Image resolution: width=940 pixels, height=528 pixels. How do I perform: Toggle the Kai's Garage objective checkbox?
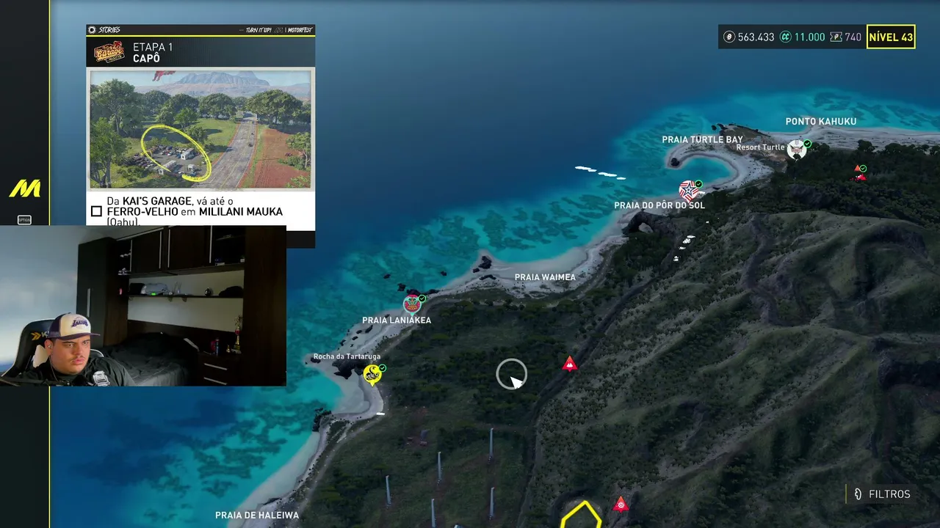coord(96,211)
